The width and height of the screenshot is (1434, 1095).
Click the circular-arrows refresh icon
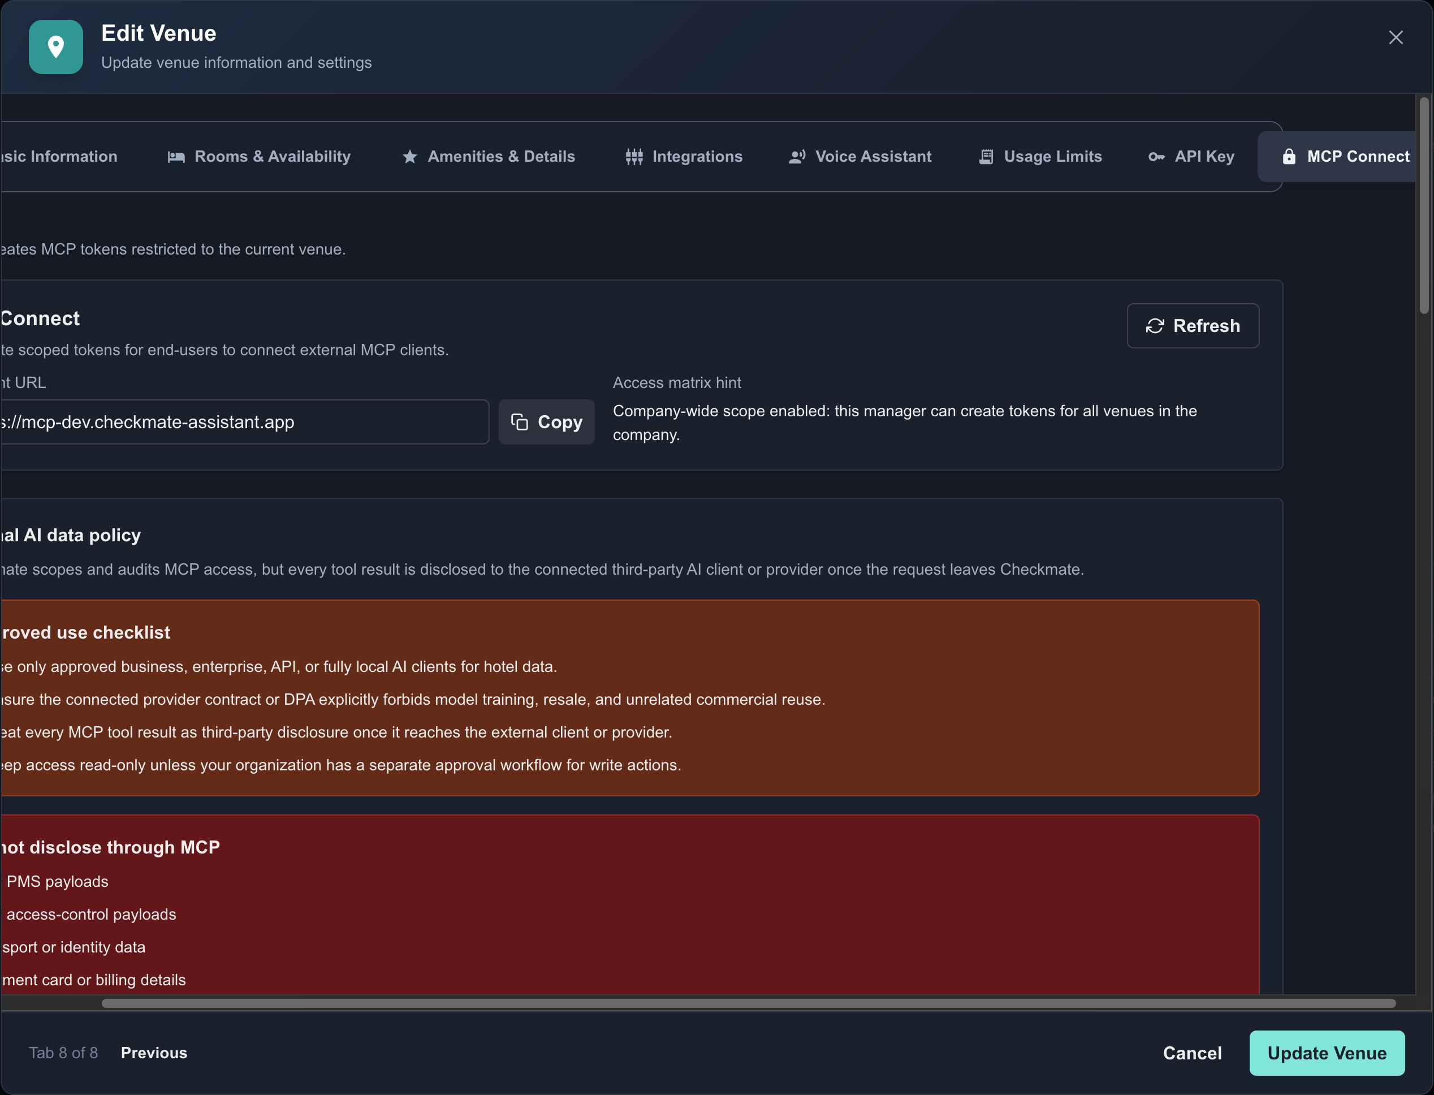click(1155, 326)
